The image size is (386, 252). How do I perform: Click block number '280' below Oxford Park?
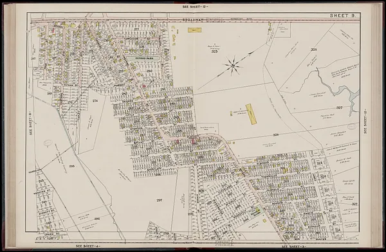click(x=149, y=71)
